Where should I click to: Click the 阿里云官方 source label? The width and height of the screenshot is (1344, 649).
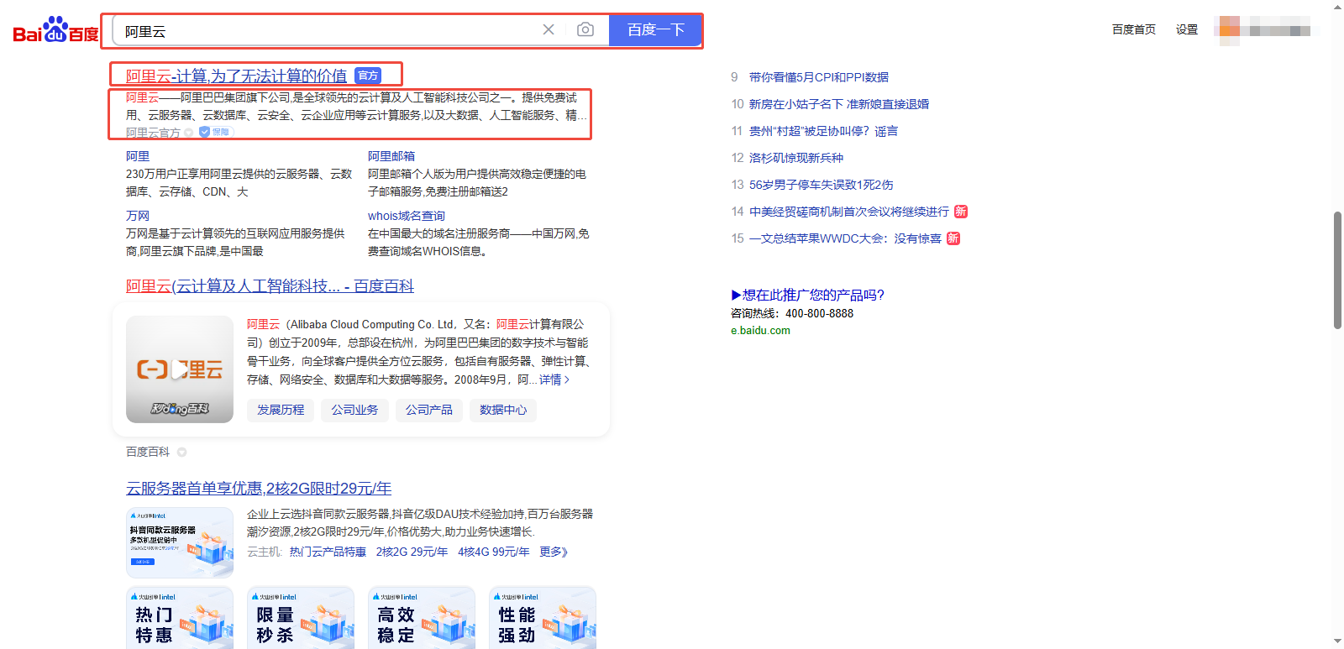tap(153, 133)
